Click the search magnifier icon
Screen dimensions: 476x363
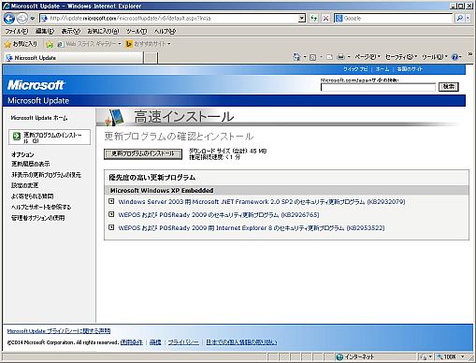(459, 19)
